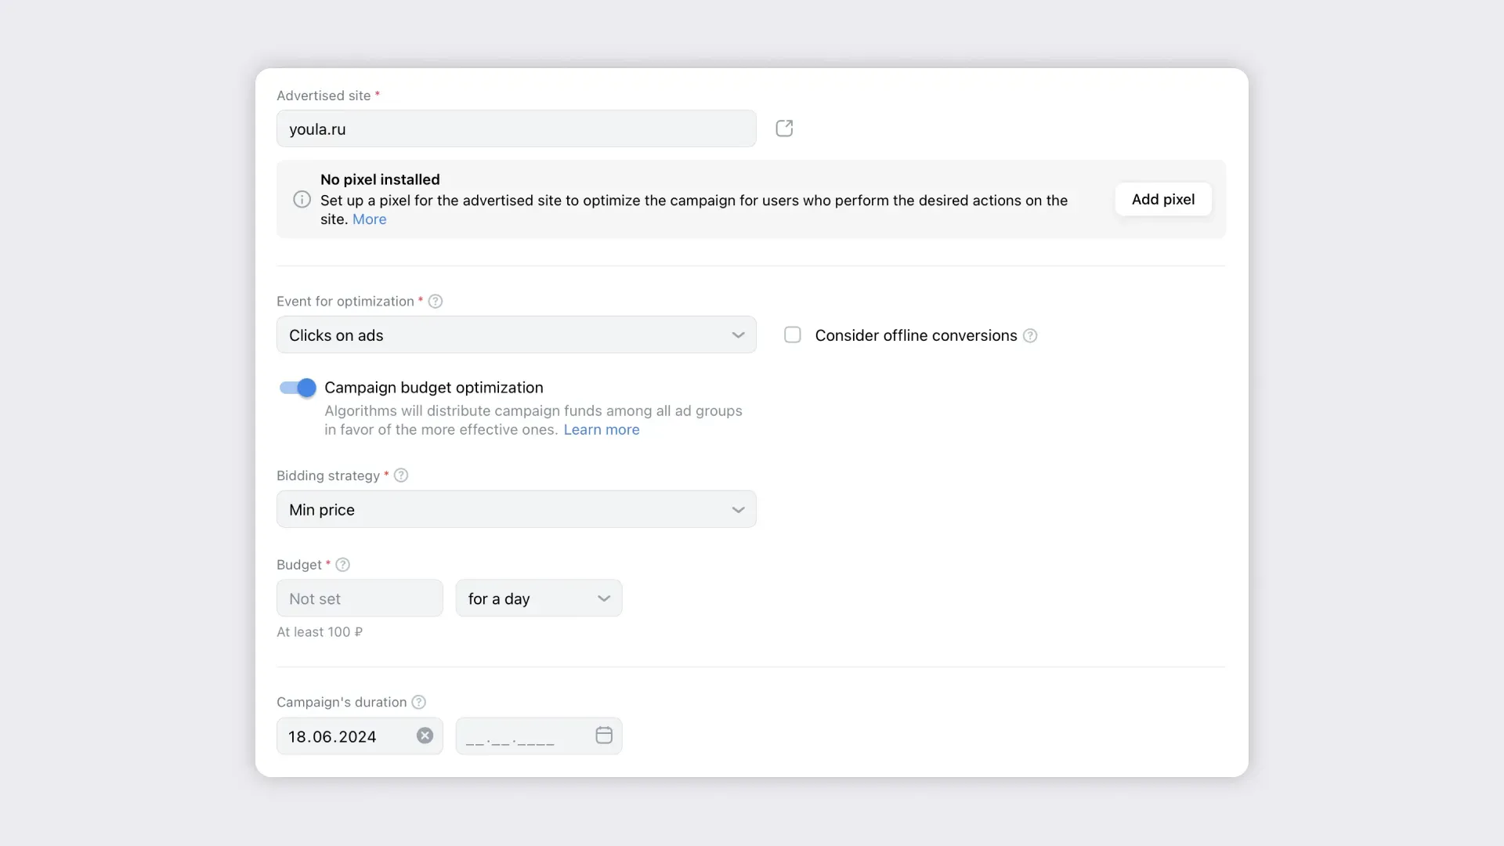Enable Consider offline conversions checkbox
This screenshot has height=846, width=1504.
(x=793, y=335)
